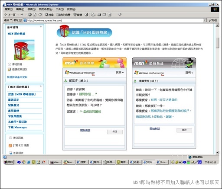Open the 服務設定 sidebar link
This screenshot has width=222, height=189.
(13, 100)
